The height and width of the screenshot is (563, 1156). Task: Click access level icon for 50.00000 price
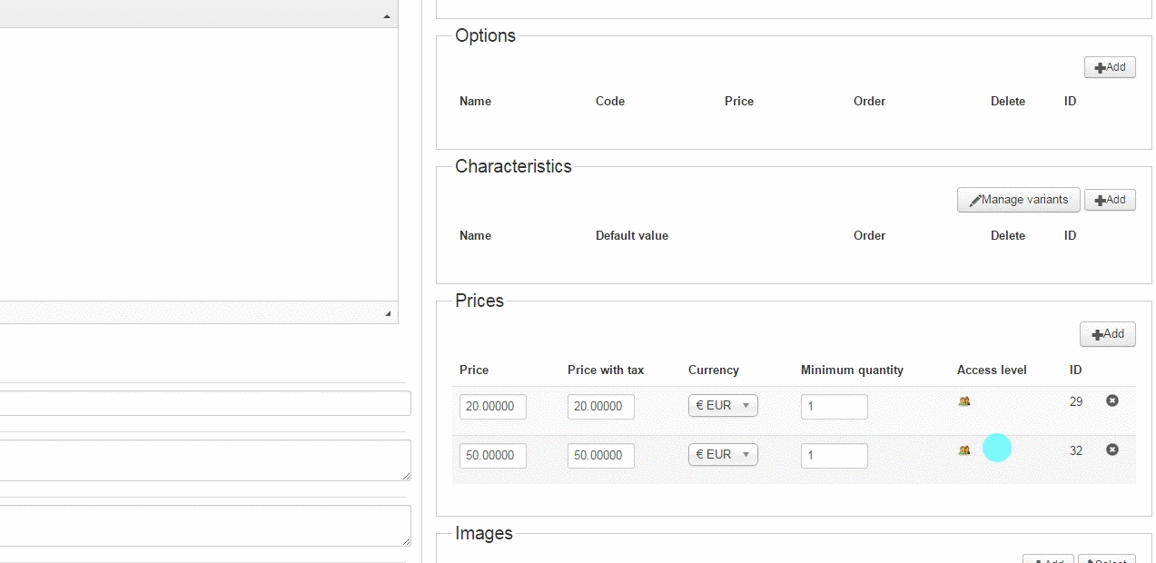click(x=964, y=450)
